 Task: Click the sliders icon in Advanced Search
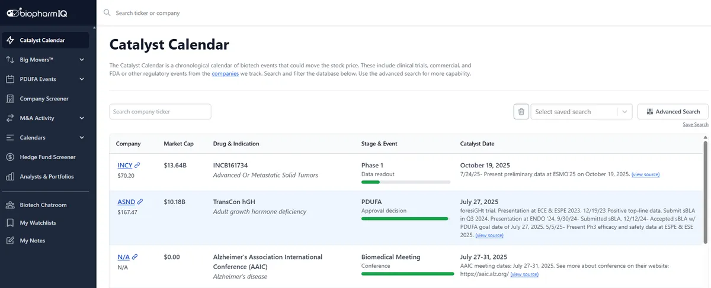[x=650, y=112]
